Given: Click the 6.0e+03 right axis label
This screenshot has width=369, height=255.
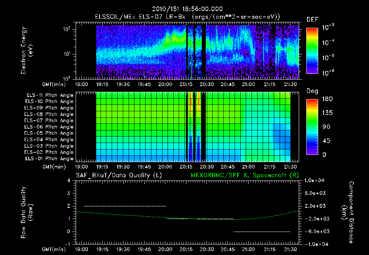Looking at the screenshot, I should coord(315,193).
